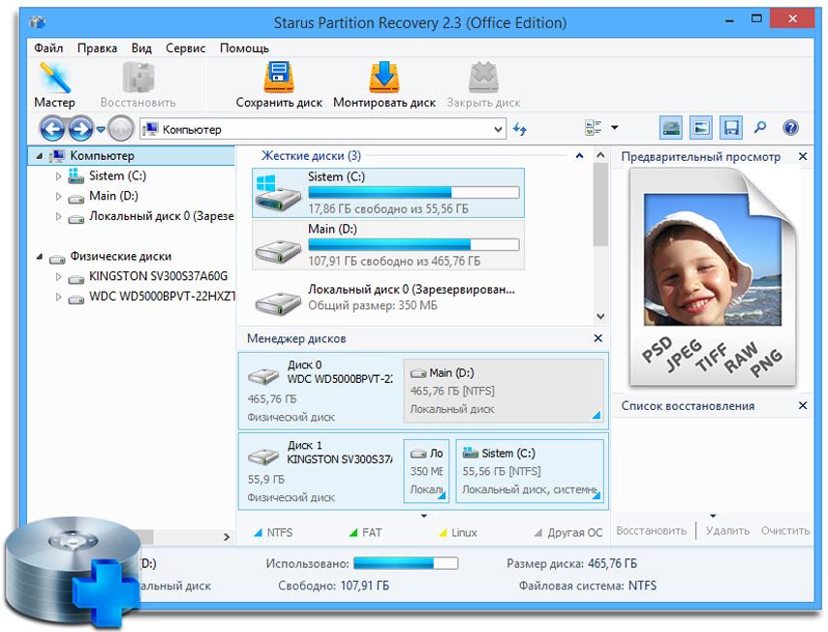Viewport: 828px width, 632px height.
Task: Open the search magnifier tool
Action: click(760, 127)
